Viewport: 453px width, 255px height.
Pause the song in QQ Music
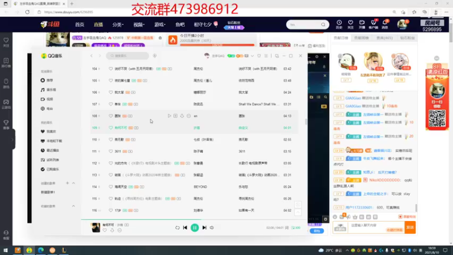click(x=195, y=228)
